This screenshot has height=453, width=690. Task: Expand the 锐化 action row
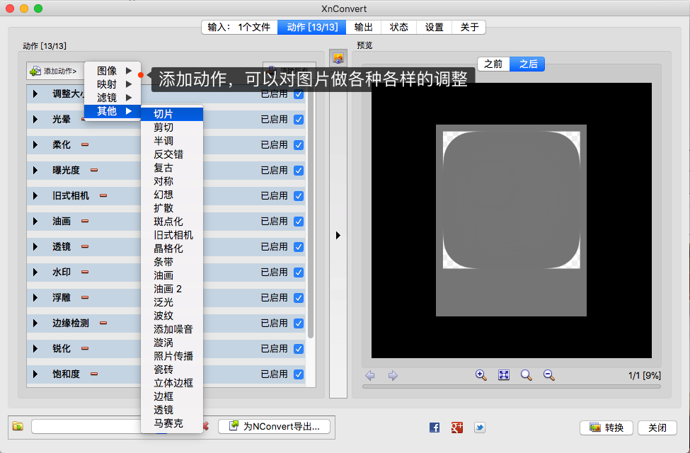click(35, 349)
